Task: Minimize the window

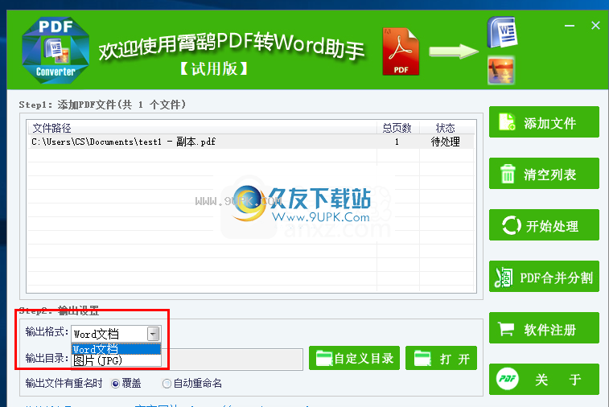Action: pyautogui.click(x=570, y=26)
